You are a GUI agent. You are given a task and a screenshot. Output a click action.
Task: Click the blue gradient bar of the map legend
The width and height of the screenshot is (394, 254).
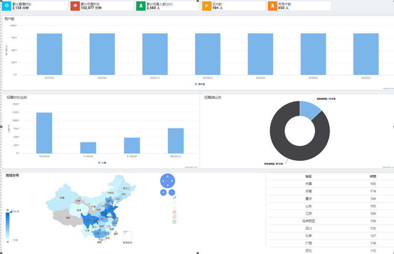click(x=8, y=225)
